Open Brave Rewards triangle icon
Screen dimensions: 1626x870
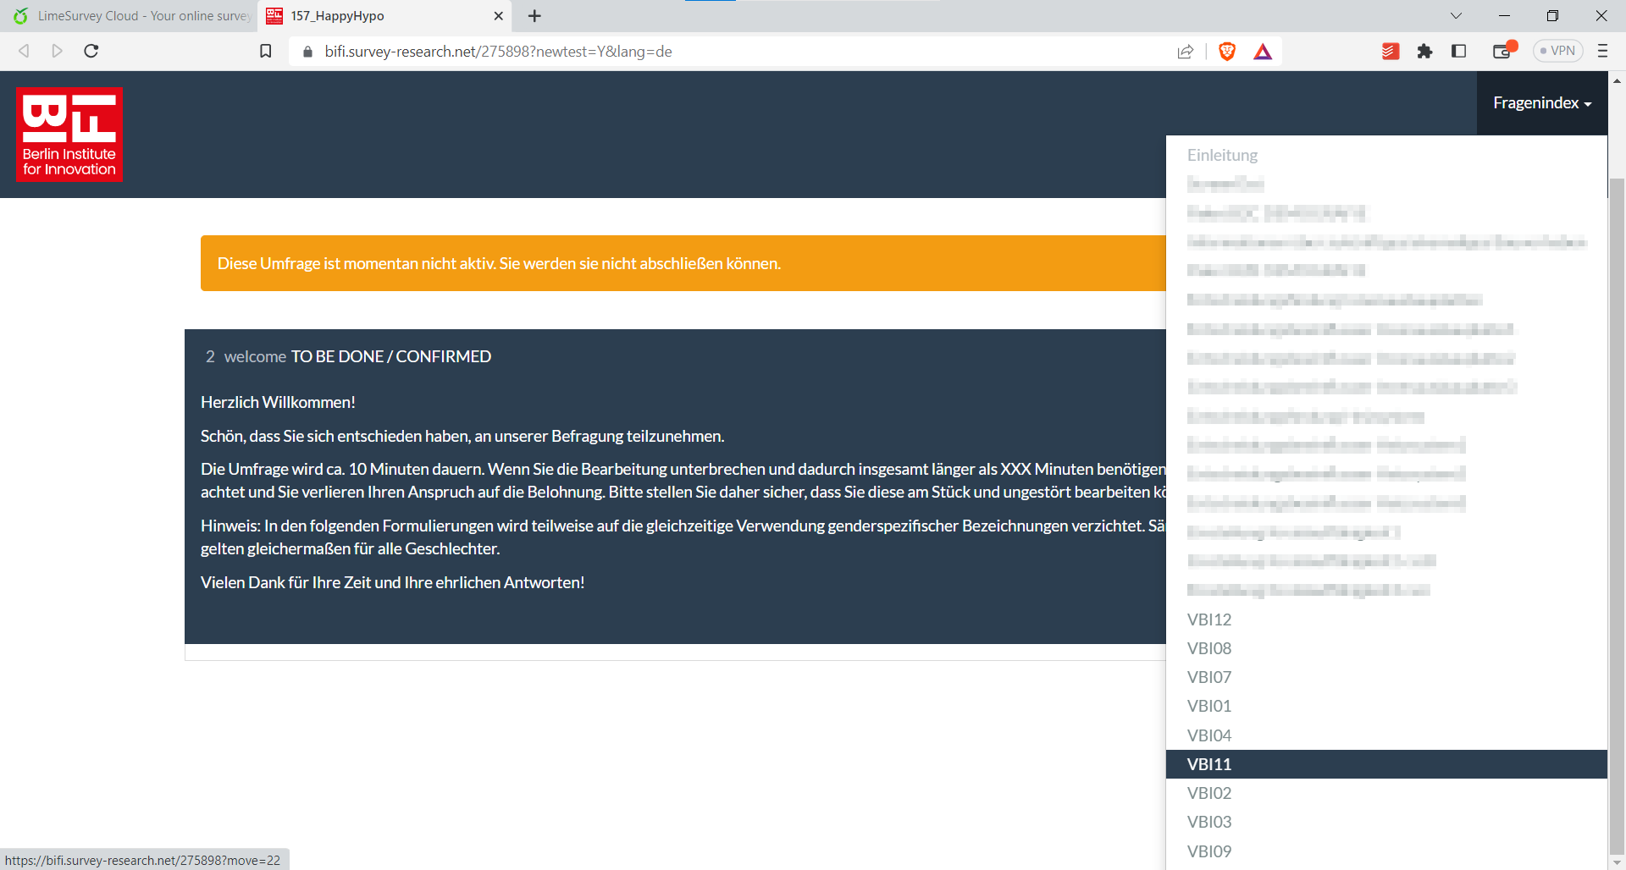coord(1263,52)
